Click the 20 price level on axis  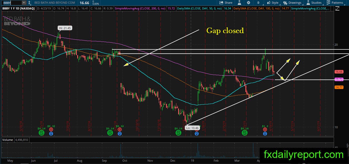pyautogui.click(x=336, y=44)
